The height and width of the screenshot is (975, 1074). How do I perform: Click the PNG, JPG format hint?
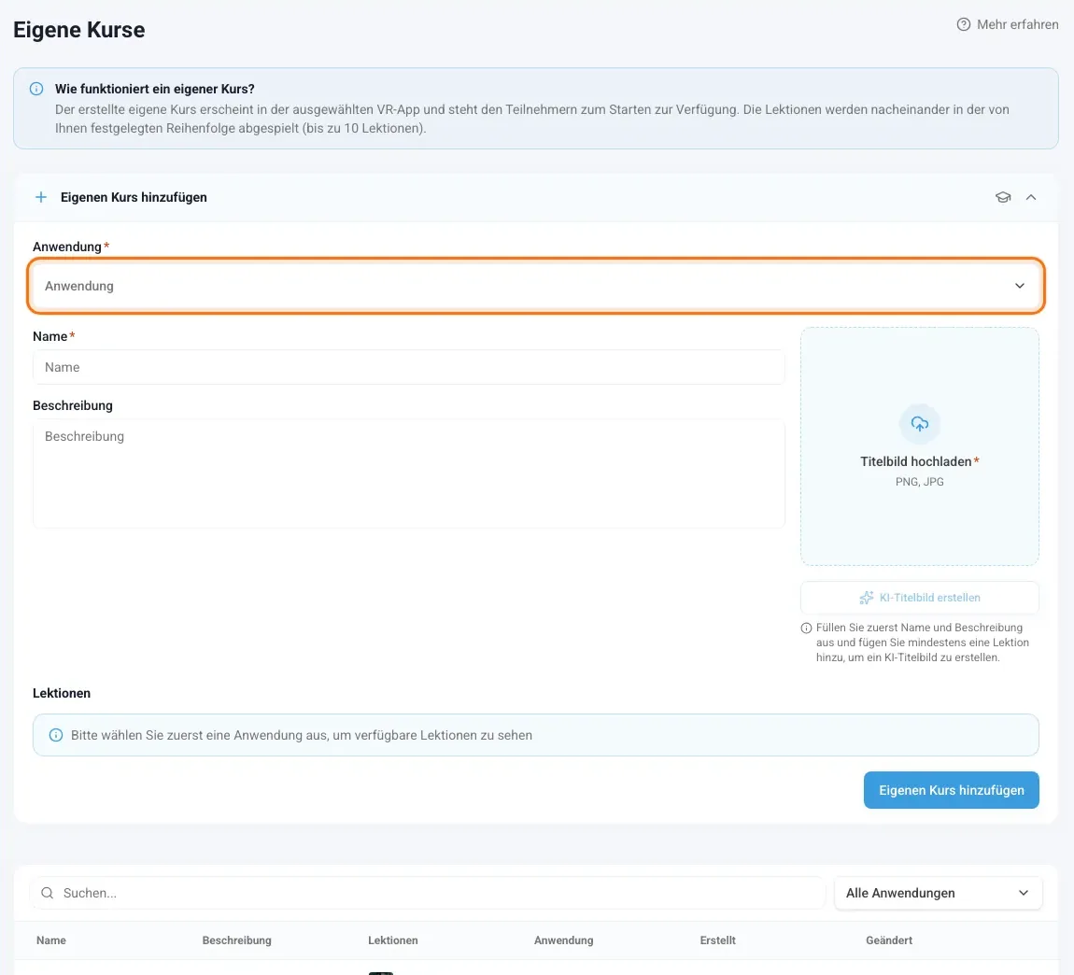919,482
